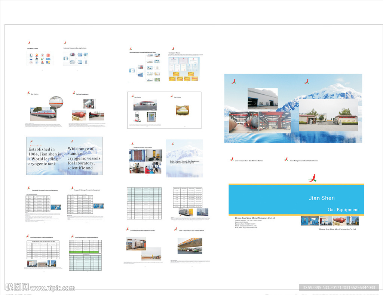This screenshot has height=295, width=383.
Task: Click the company name caption under the four product photos
Action: click(337, 229)
